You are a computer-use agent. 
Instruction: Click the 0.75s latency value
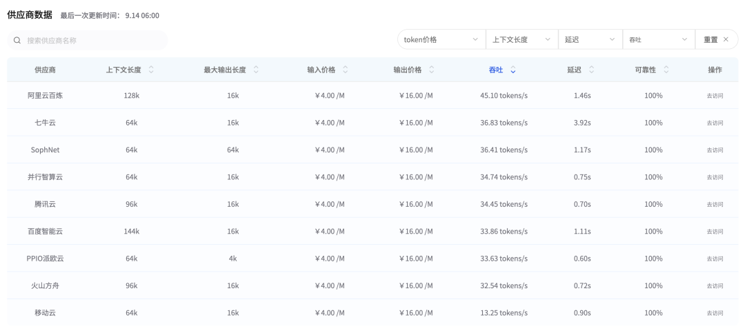(582, 176)
